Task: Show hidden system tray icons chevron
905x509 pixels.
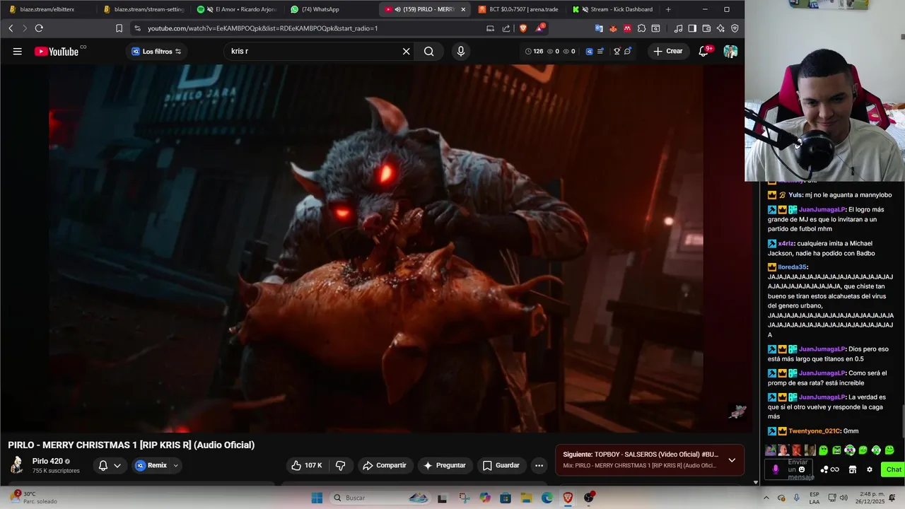Action: click(766, 498)
